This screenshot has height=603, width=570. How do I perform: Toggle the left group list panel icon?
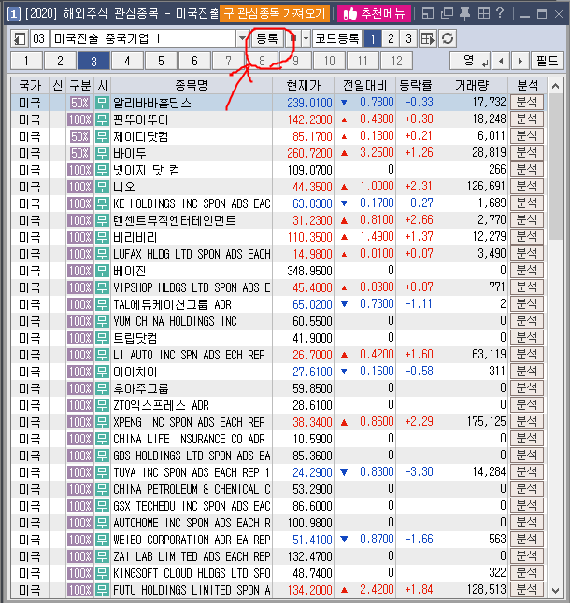(x=20, y=38)
